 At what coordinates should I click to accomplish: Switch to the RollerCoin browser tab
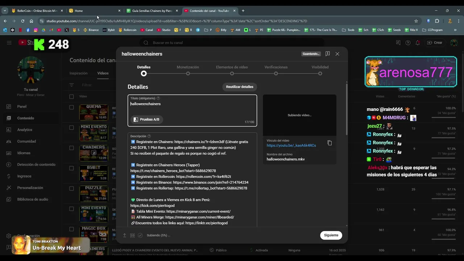pos(37,11)
